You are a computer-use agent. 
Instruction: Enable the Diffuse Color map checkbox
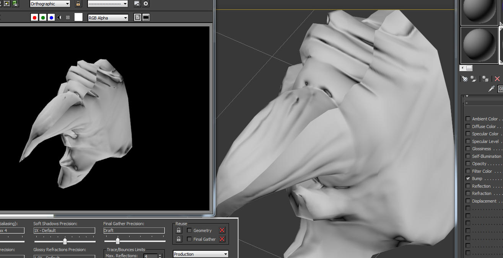(x=468, y=126)
